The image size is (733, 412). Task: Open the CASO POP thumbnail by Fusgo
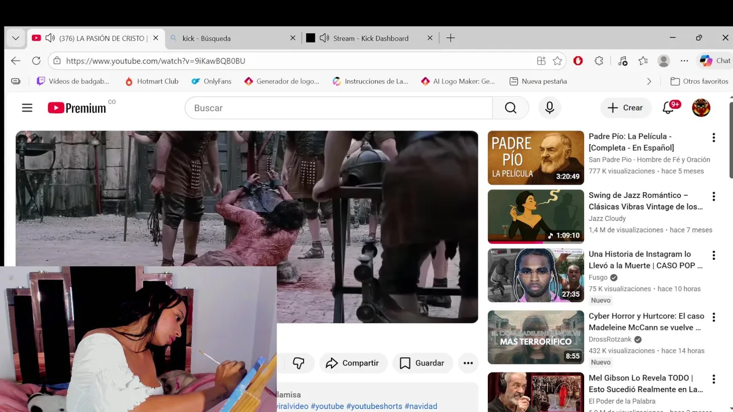click(535, 275)
